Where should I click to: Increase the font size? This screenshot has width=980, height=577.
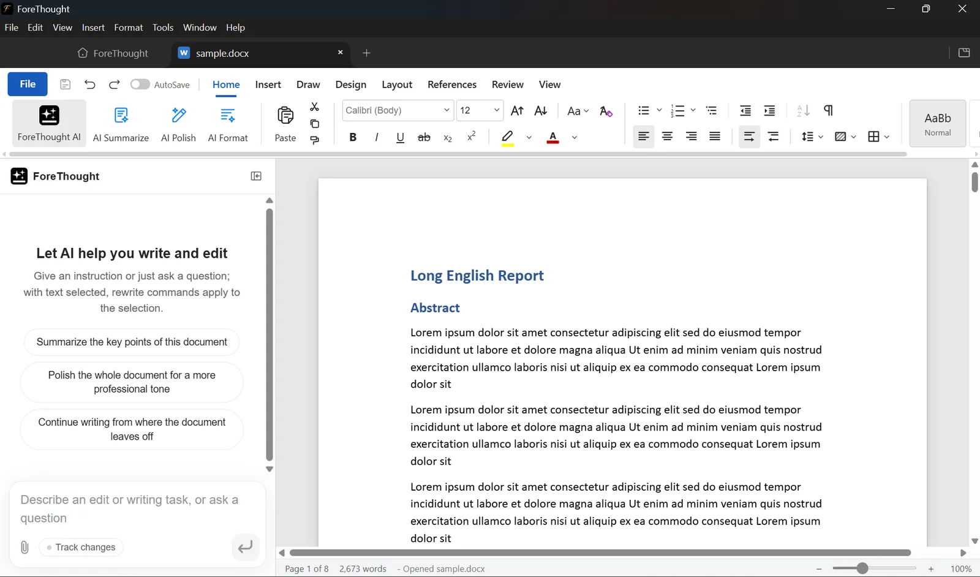(x=518, y=111)
